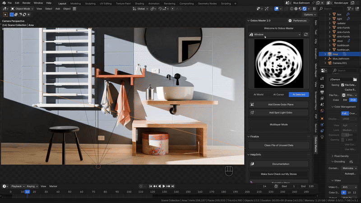Open the Gobos Window category dropdown

pos(275,35)
